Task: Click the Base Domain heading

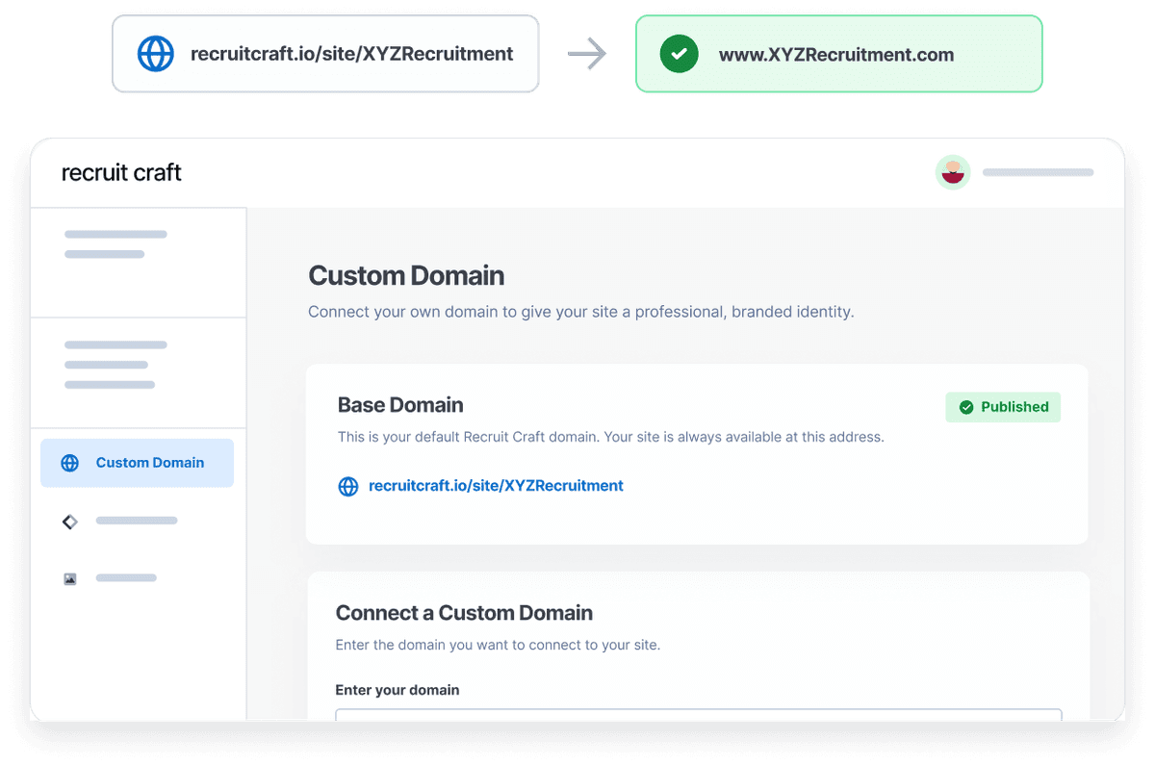Action: click(400, 405)
